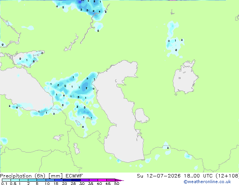This screenshot has height=185, width=239.
Task: Click the purple over-50 legend arrow tip
Action: pos(119,180)
